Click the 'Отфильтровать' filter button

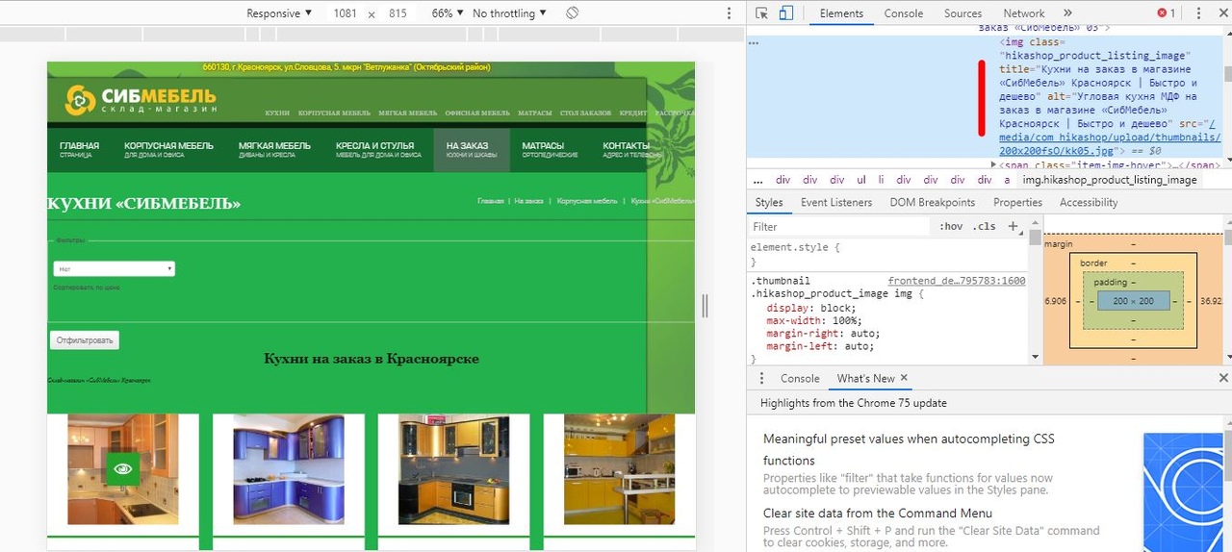point(85,340)
